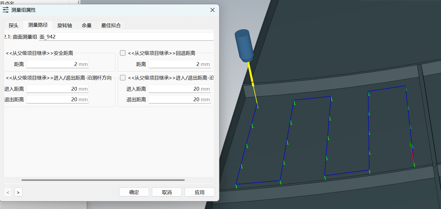
Task: Enable the inherited 回退距离 checkbox
Action: click(123, 53)
